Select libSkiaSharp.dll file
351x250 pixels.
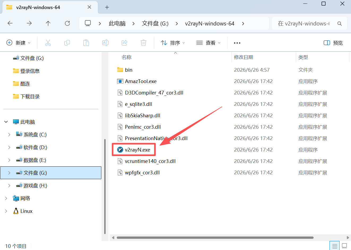[142, 115]
